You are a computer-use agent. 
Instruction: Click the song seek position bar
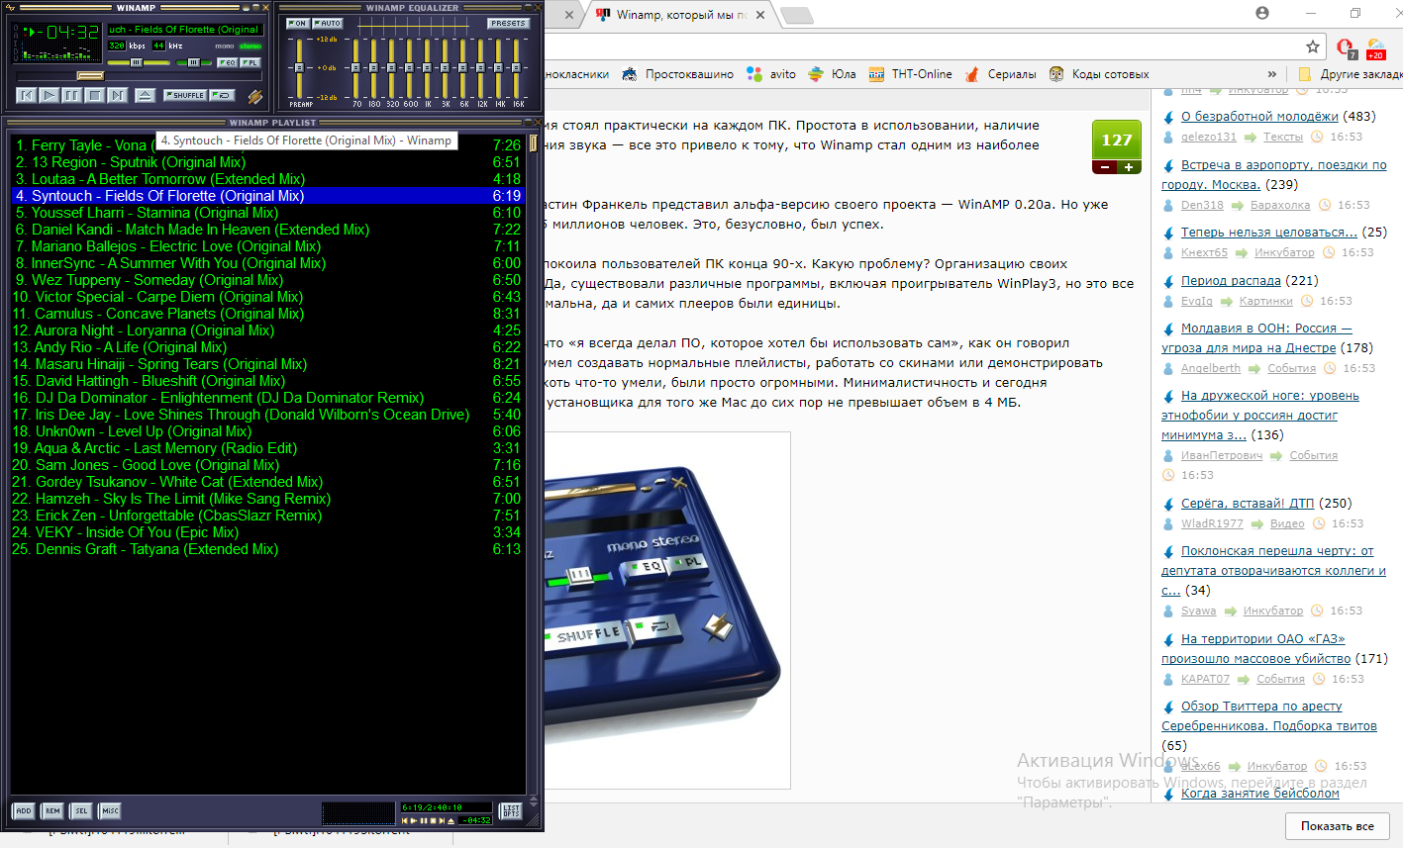pyautogui.click(x=139, y=76)
